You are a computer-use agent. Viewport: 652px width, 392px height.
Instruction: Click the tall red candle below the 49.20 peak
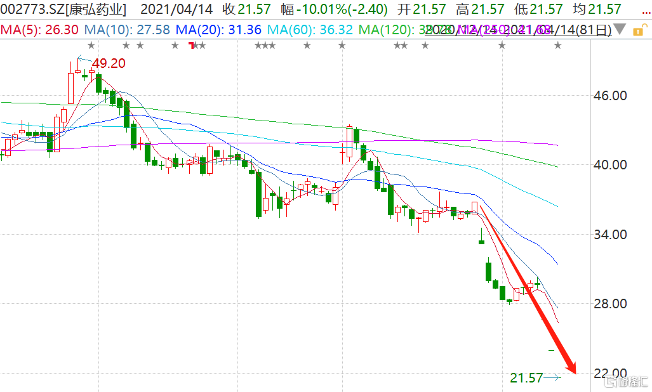coord(70,88)
